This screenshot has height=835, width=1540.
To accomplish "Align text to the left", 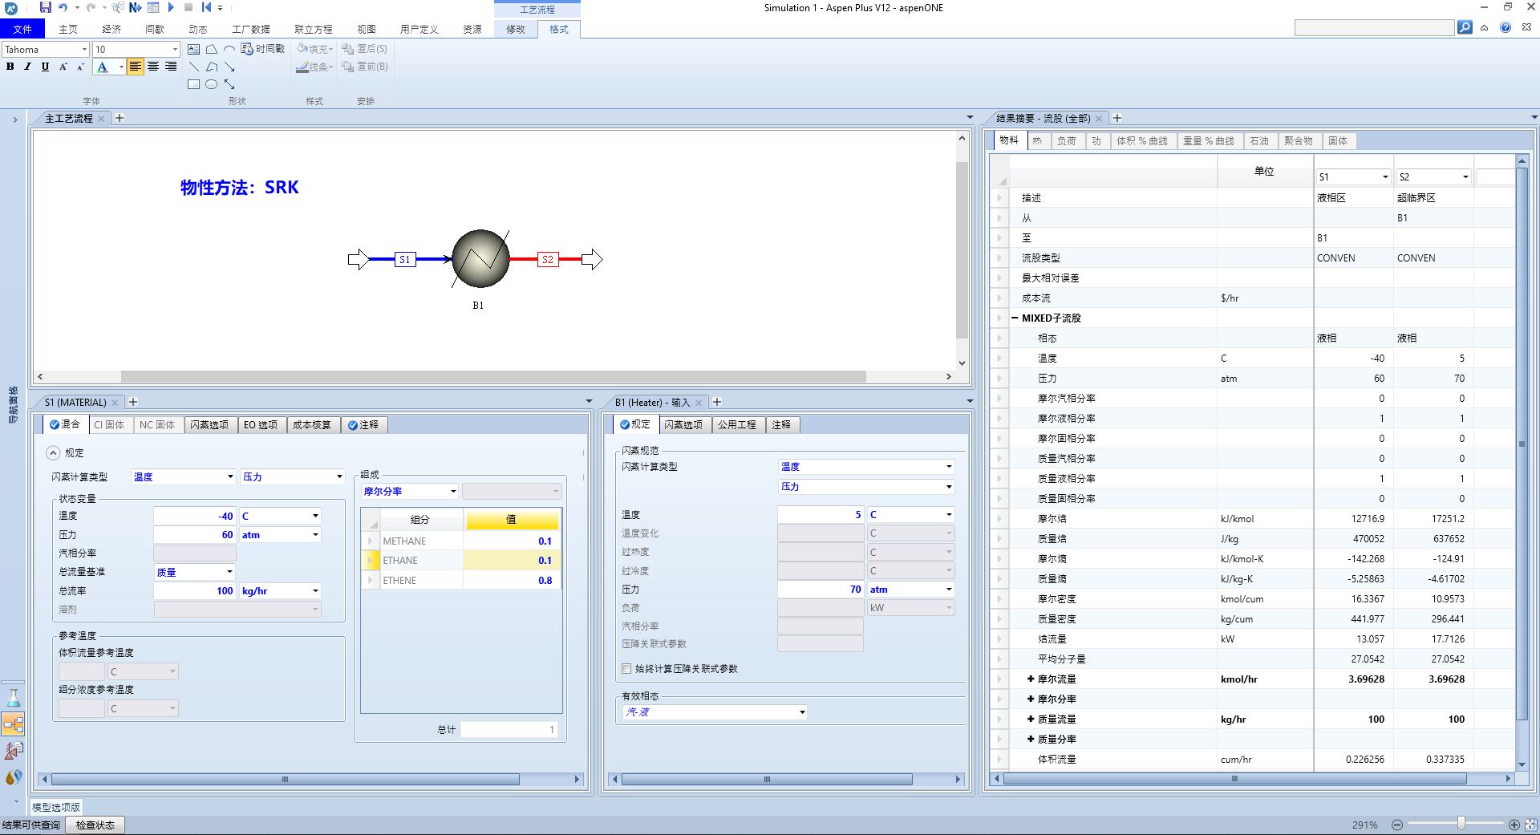I will click(136, 67).
